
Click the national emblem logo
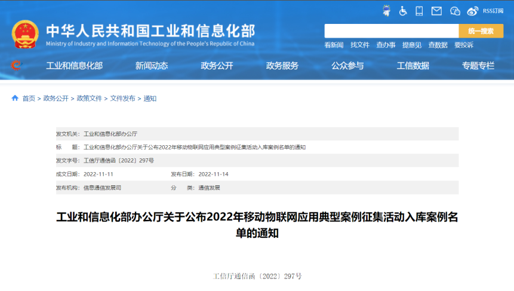click(x=24, y=34)
